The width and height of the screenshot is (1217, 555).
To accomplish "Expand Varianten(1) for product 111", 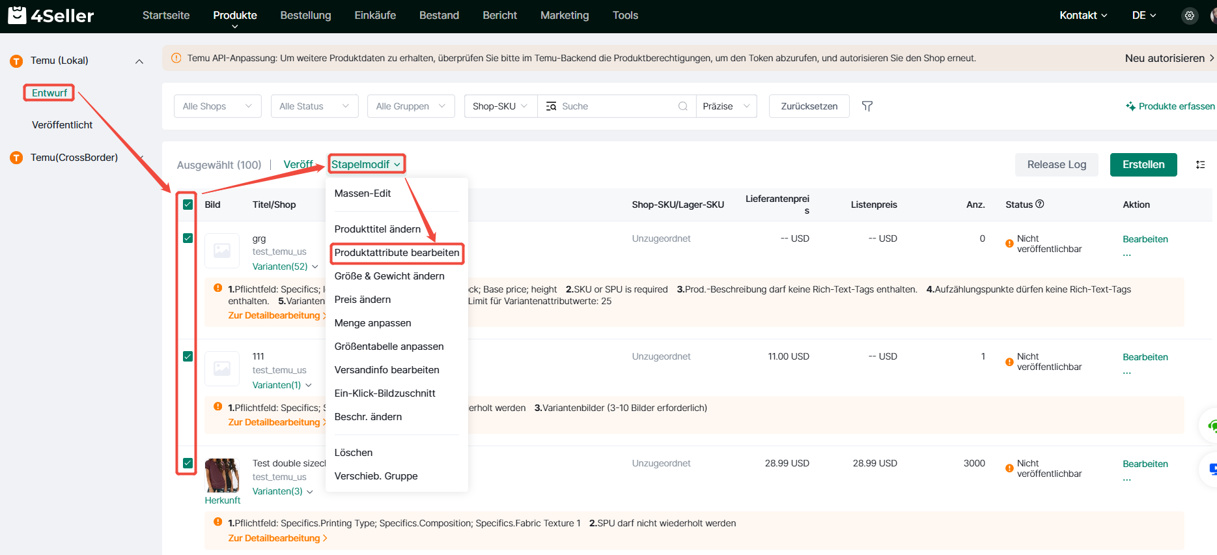I will [x=282, y=385].
